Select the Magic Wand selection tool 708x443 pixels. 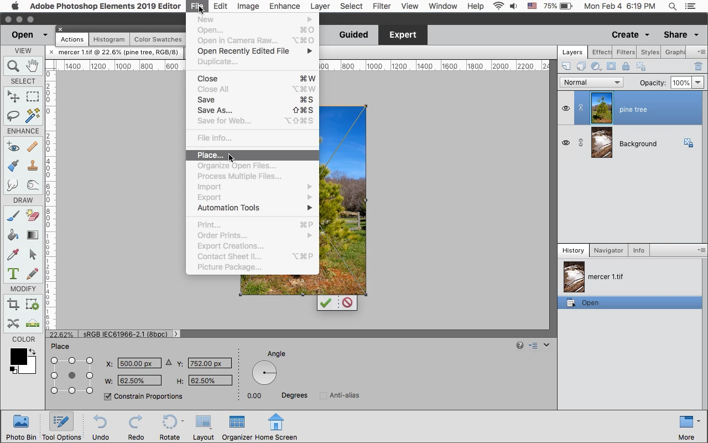coord(33,116)
